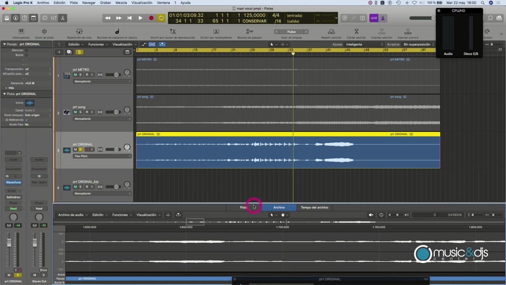Rewind the transport
The width and height of the screenshot is (506, 285).
[x=108, y=18]
